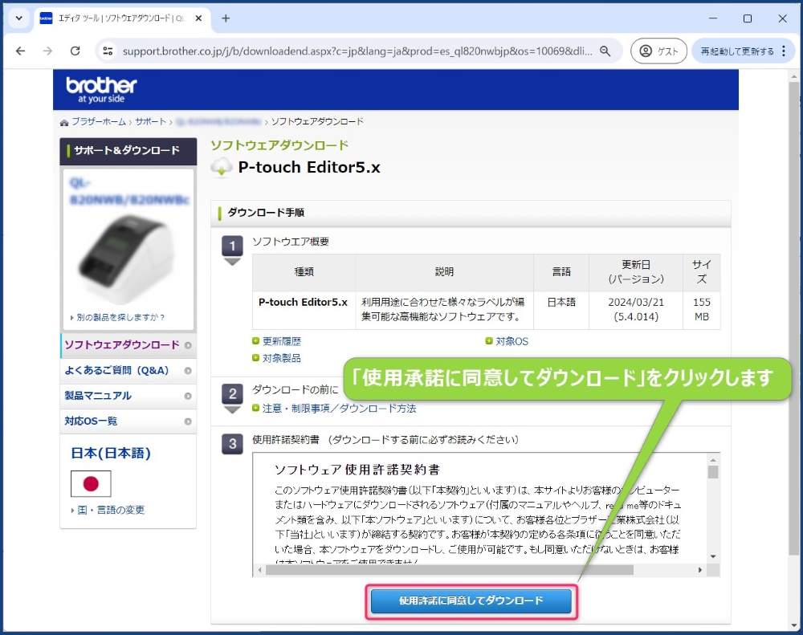Click license box horizontal scroll right arrow
This screenshot has width=803, height=635.
tap(700, 569)
